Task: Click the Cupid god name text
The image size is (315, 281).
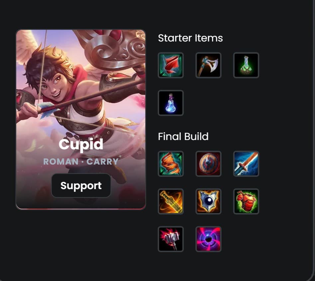Action: (x=81, y=144)
